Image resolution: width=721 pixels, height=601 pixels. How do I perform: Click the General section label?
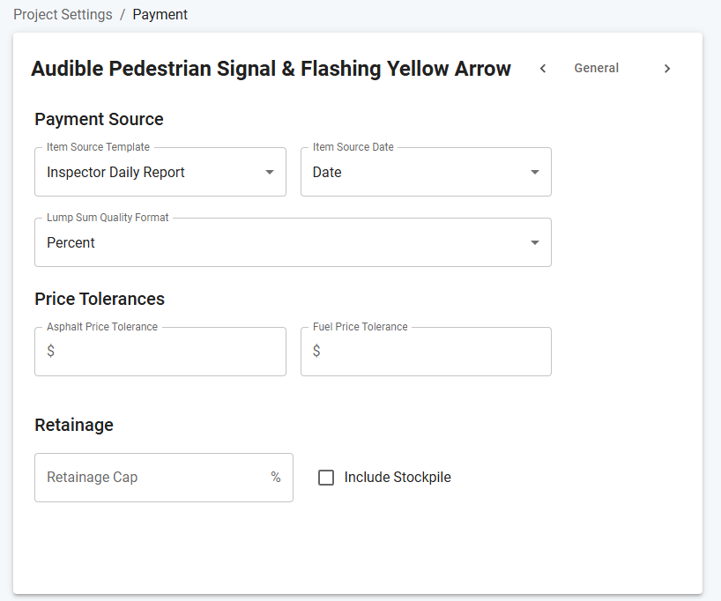pos(597,68)
